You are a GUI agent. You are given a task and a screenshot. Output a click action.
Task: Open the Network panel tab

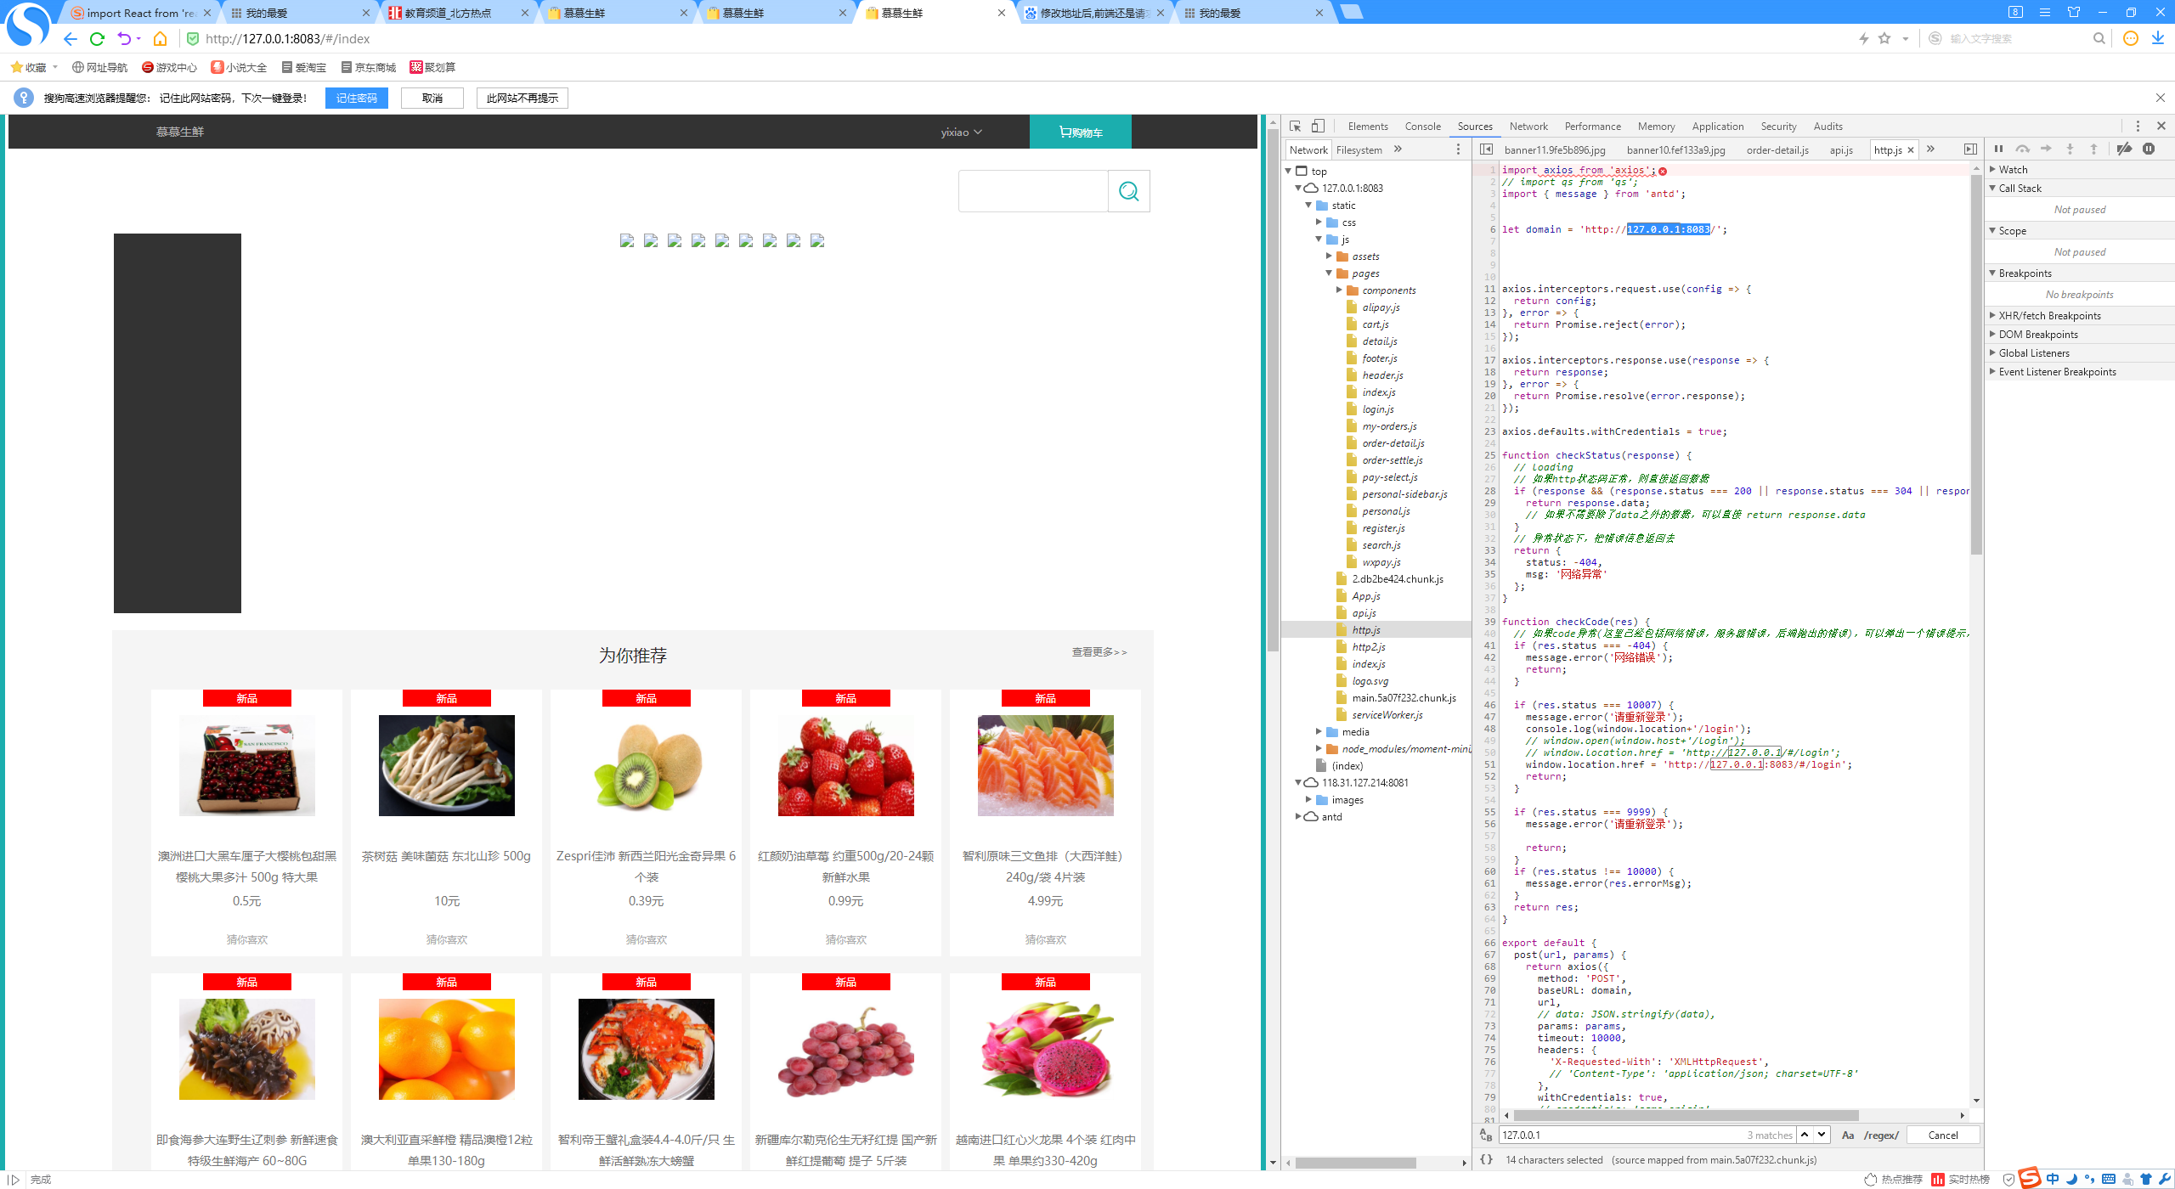[1528, 127]
